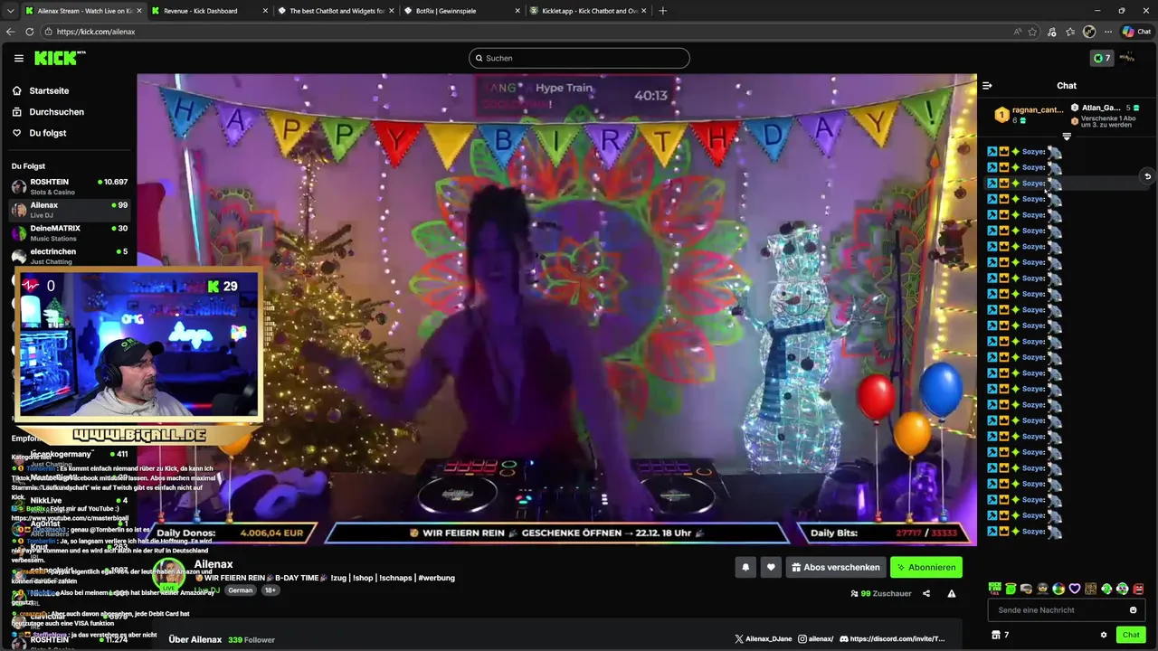Insert the red angry face emote

[1138, 589]
